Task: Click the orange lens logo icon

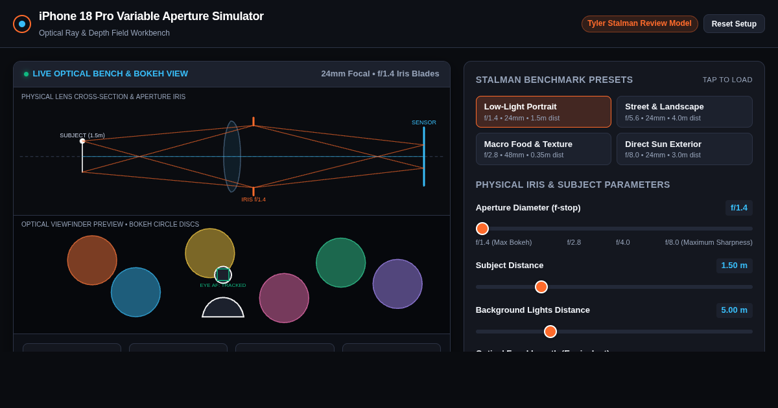Action: click(22, 24)
